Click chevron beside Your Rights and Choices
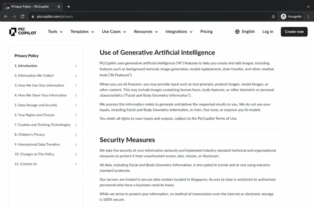 [76, 115]
